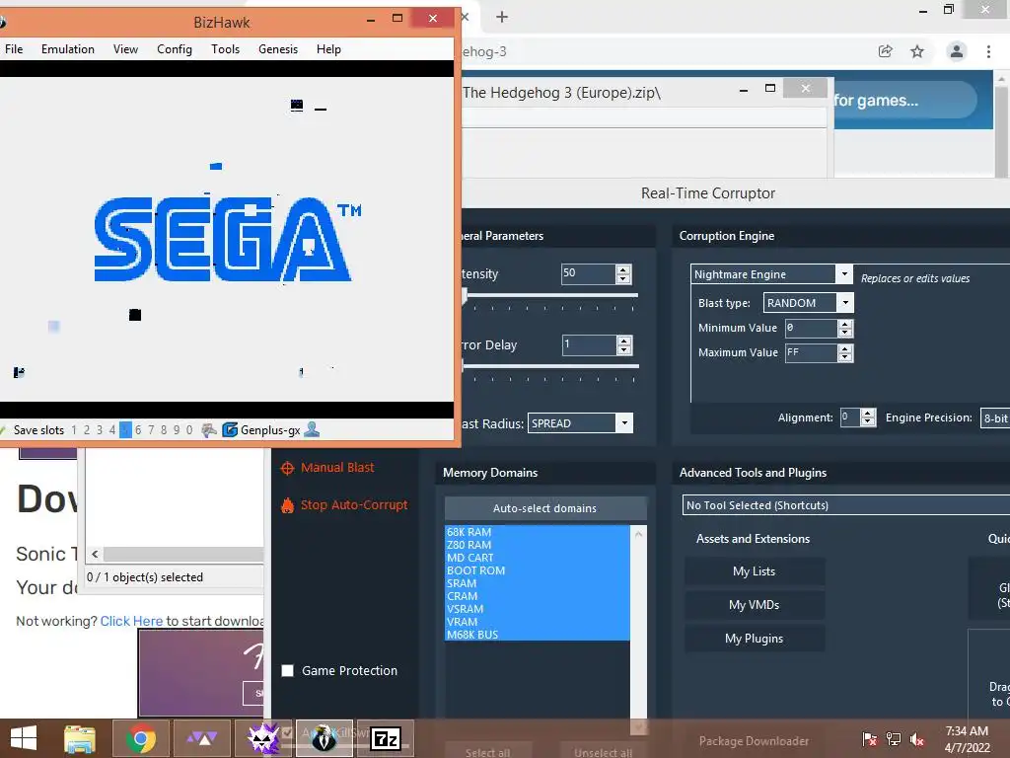Follow the Click Here download link
Image resolution: width=1010 pixels, height=758 pixels.
[x=131, y=622]
